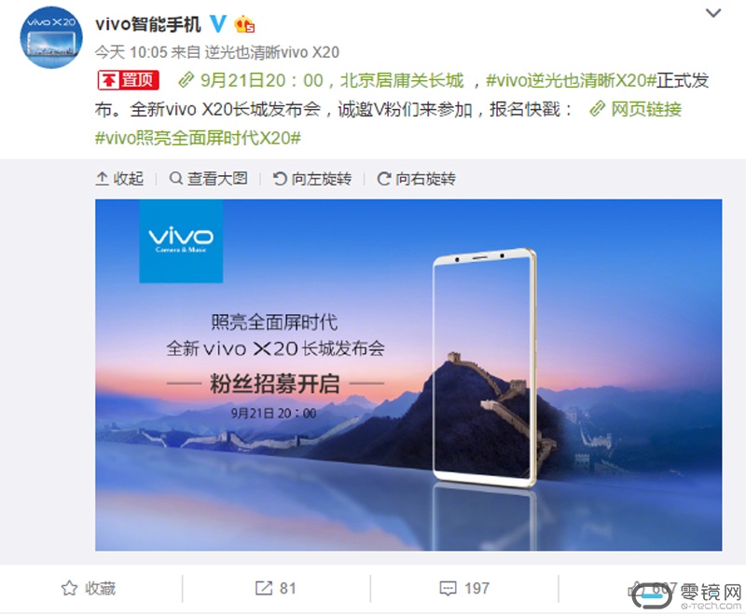
Task: Rotate the image left with 向左旋转
Action: coord(312,179)
